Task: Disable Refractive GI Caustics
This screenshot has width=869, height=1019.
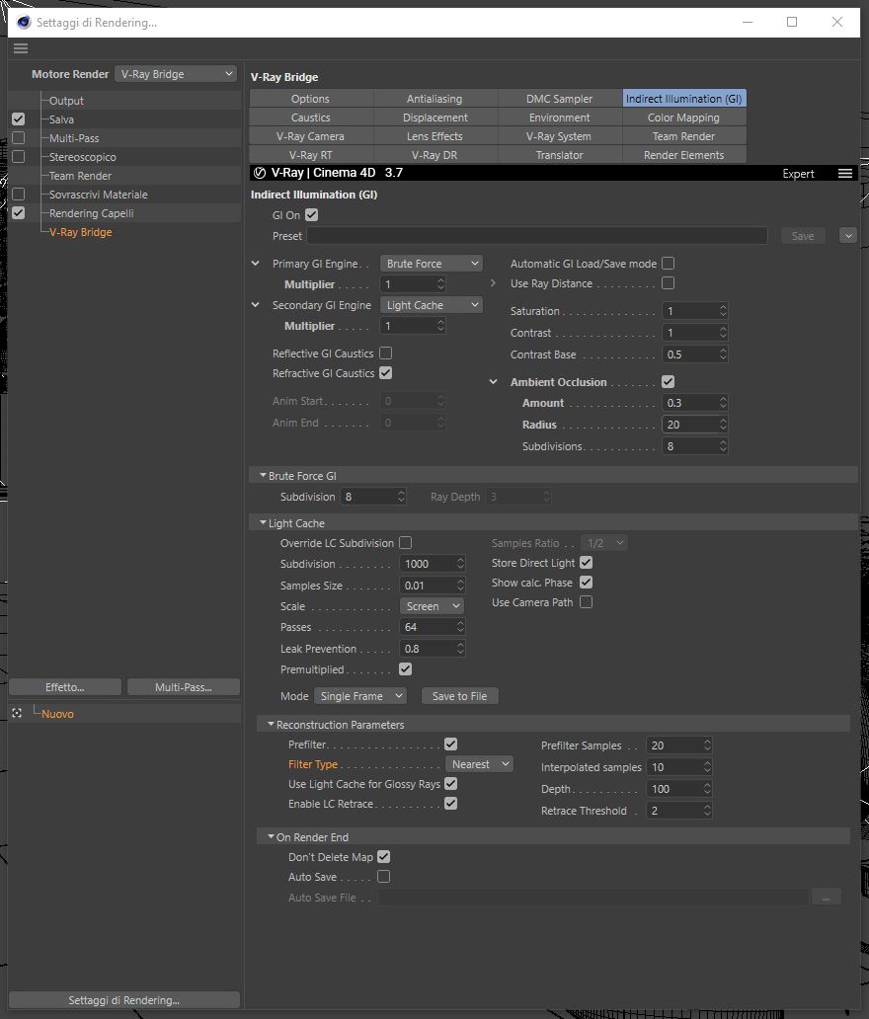Action: click(385, 373)
